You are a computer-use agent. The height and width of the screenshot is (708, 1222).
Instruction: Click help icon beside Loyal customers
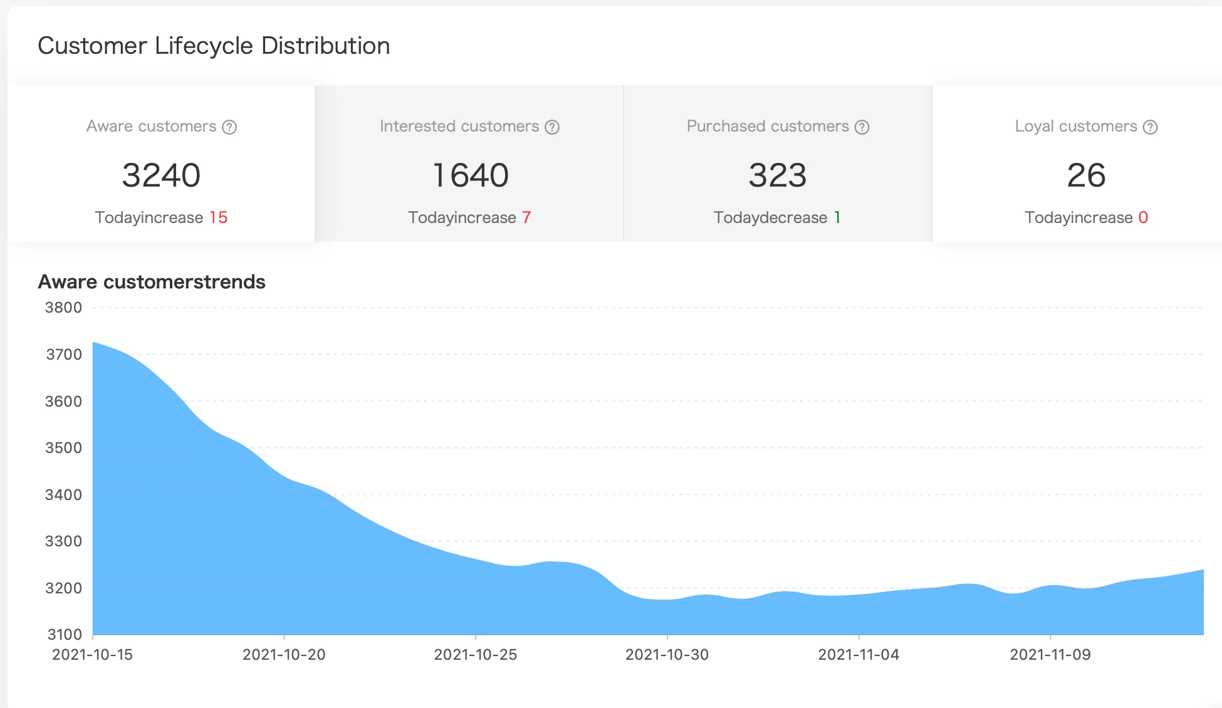coord(1150,127)
